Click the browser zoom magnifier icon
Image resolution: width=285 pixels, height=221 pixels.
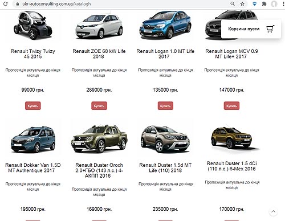[233, 3]
